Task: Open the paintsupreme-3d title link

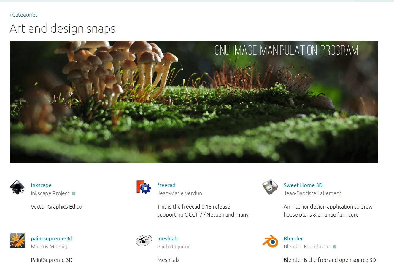Action: 52,238
